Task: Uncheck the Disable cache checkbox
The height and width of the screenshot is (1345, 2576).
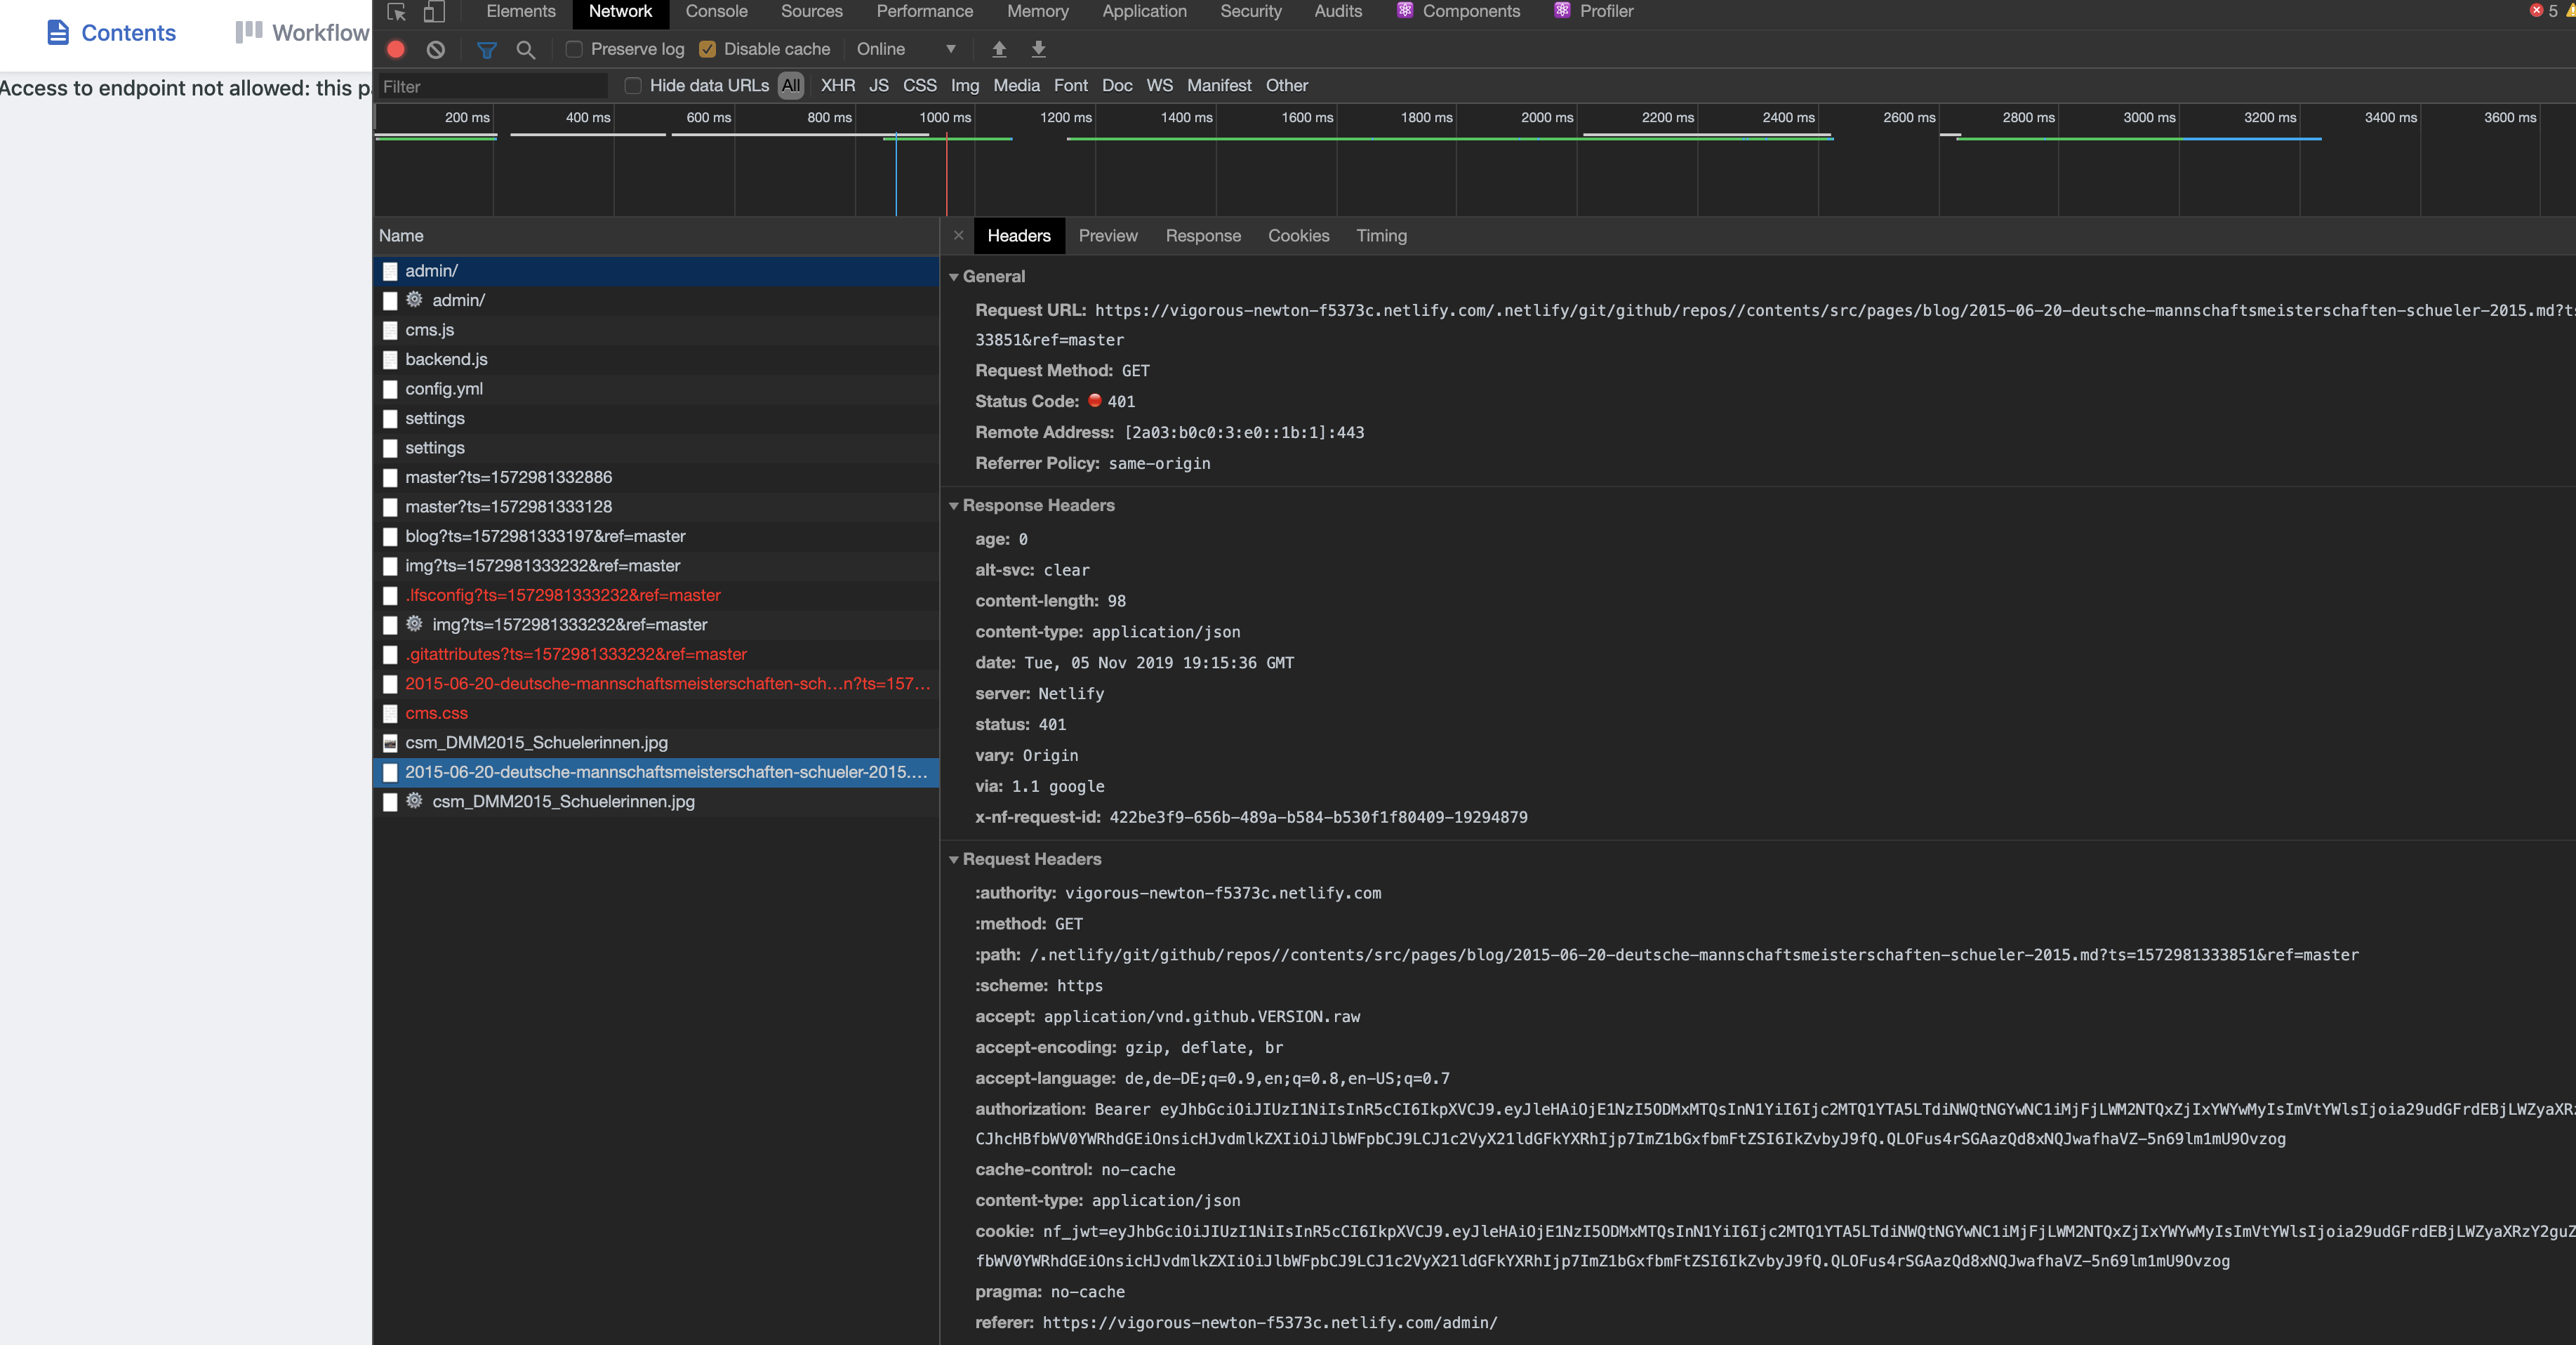Action: point(708,49)
